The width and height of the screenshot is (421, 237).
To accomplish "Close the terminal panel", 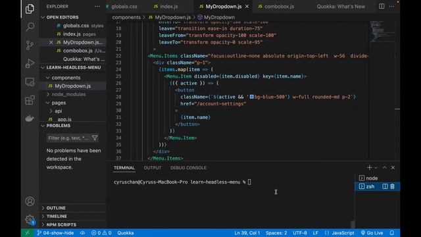I will [393, 168].
